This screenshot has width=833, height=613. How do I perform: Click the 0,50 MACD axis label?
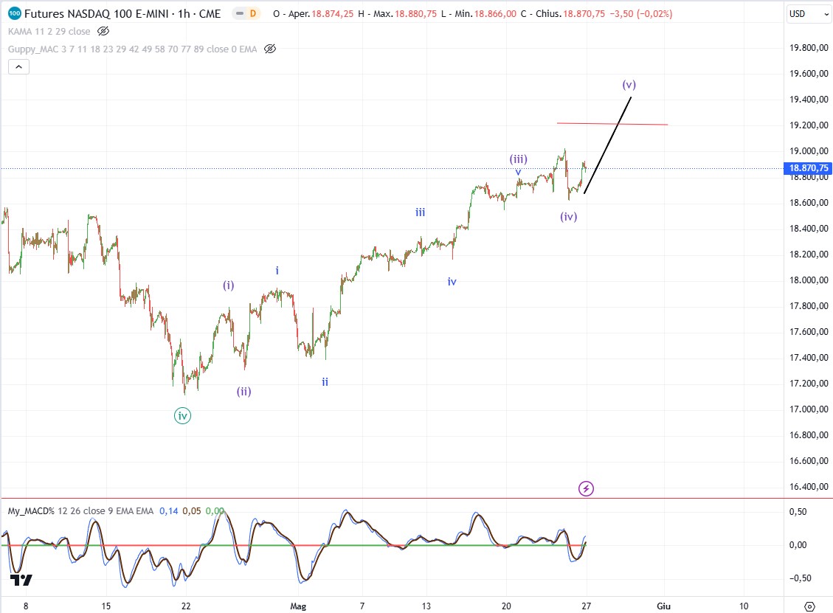798,511
